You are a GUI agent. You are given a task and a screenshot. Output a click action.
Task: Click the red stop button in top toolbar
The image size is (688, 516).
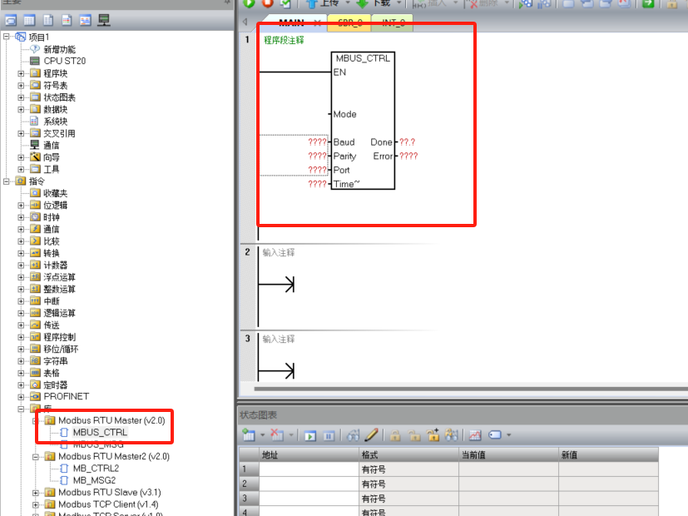267,4
